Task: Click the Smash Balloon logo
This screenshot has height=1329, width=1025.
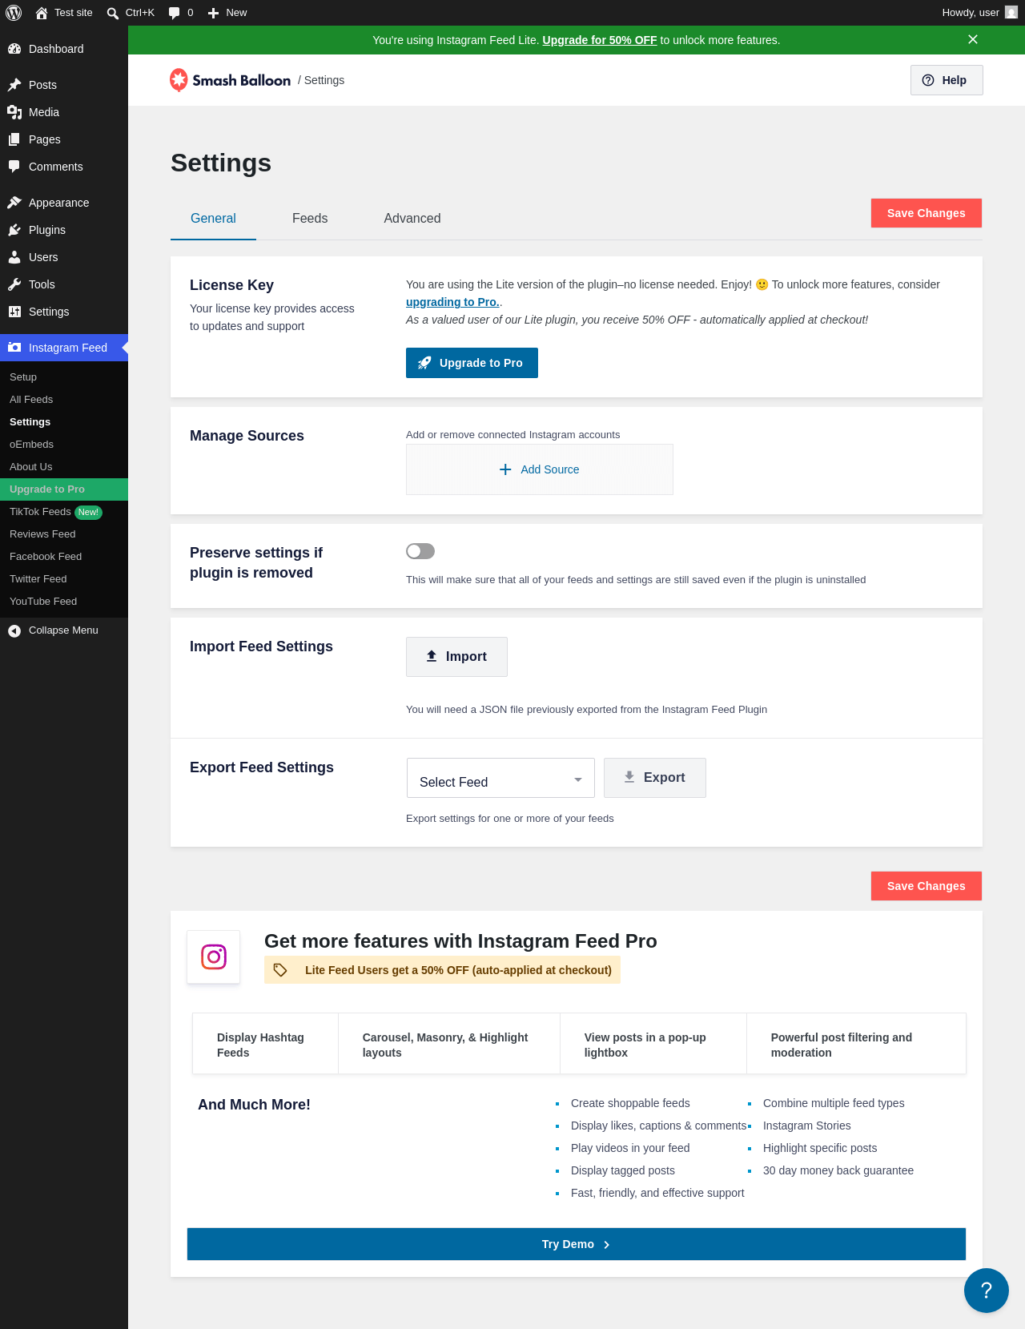Action: click(230, 80)
